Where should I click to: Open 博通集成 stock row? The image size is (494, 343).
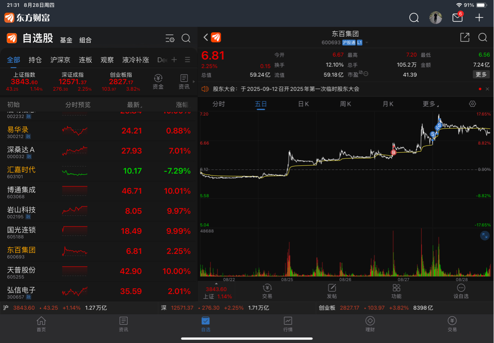coord(99,191)
